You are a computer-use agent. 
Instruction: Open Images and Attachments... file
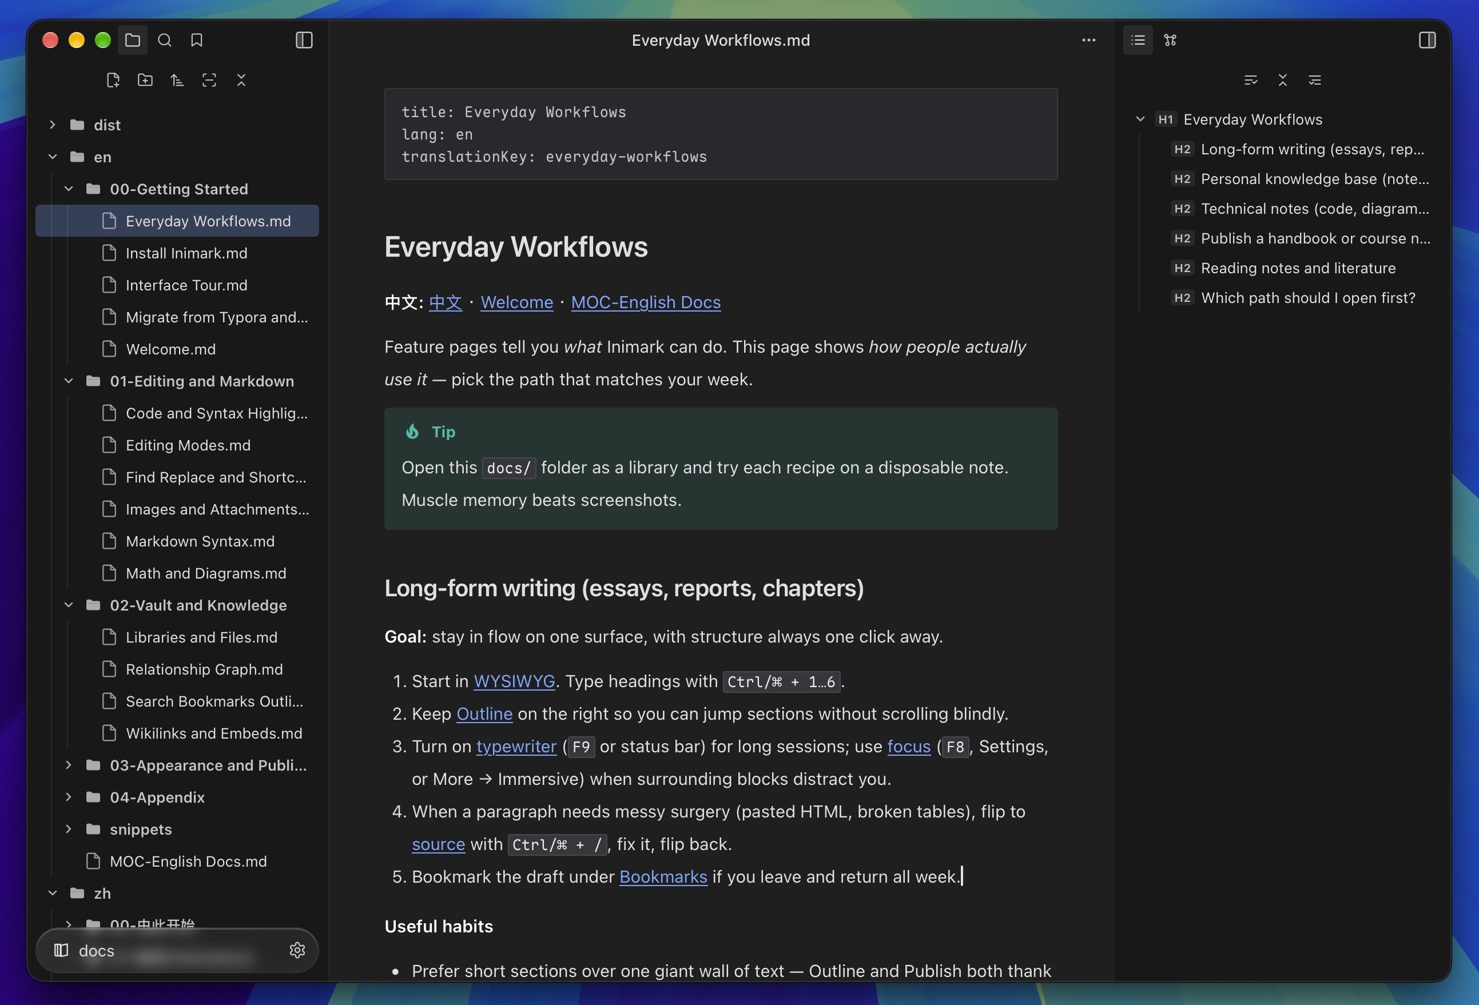pyautogui.click(x=177, y=509)
